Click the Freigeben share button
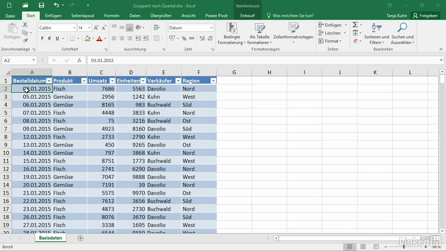 tap(425, 16)
